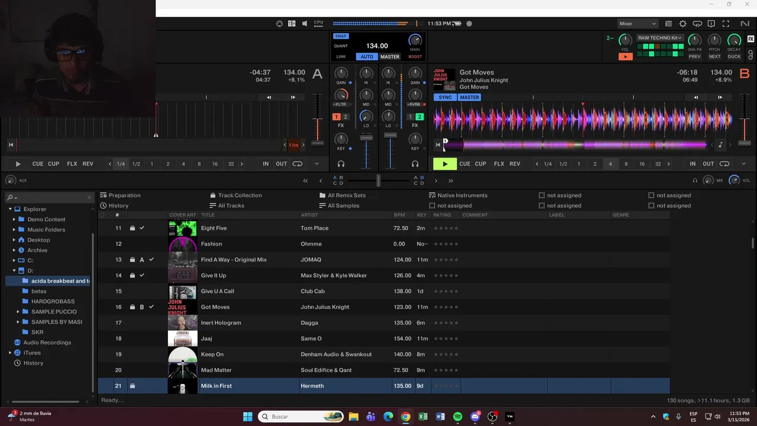Screen dimensions: 757x426
Task: Open Excel from the taskbar
Action: [x=423, y=417]
